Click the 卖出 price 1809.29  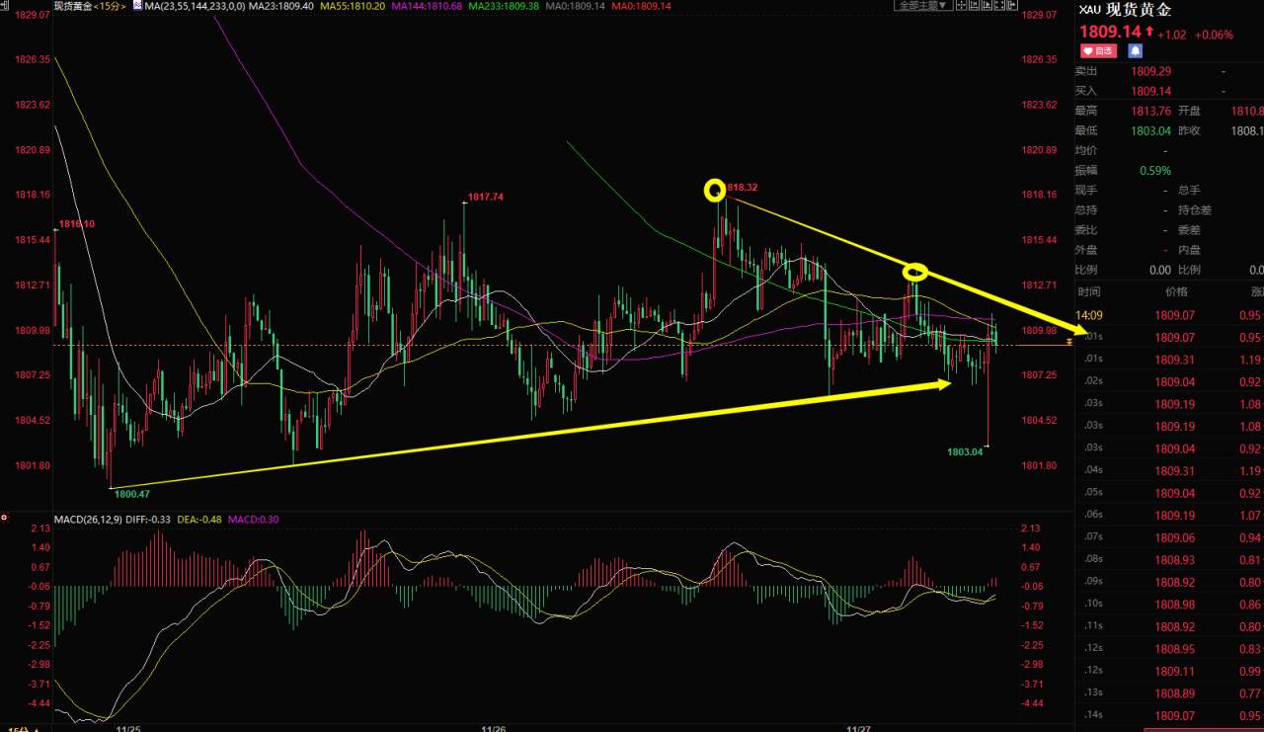(x=1150, y=71)
